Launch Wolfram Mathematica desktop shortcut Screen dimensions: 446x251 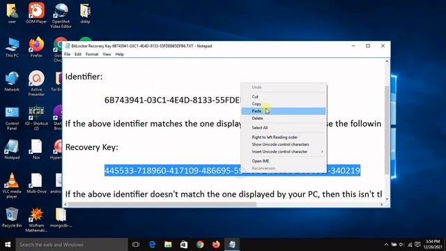point(36,220)
